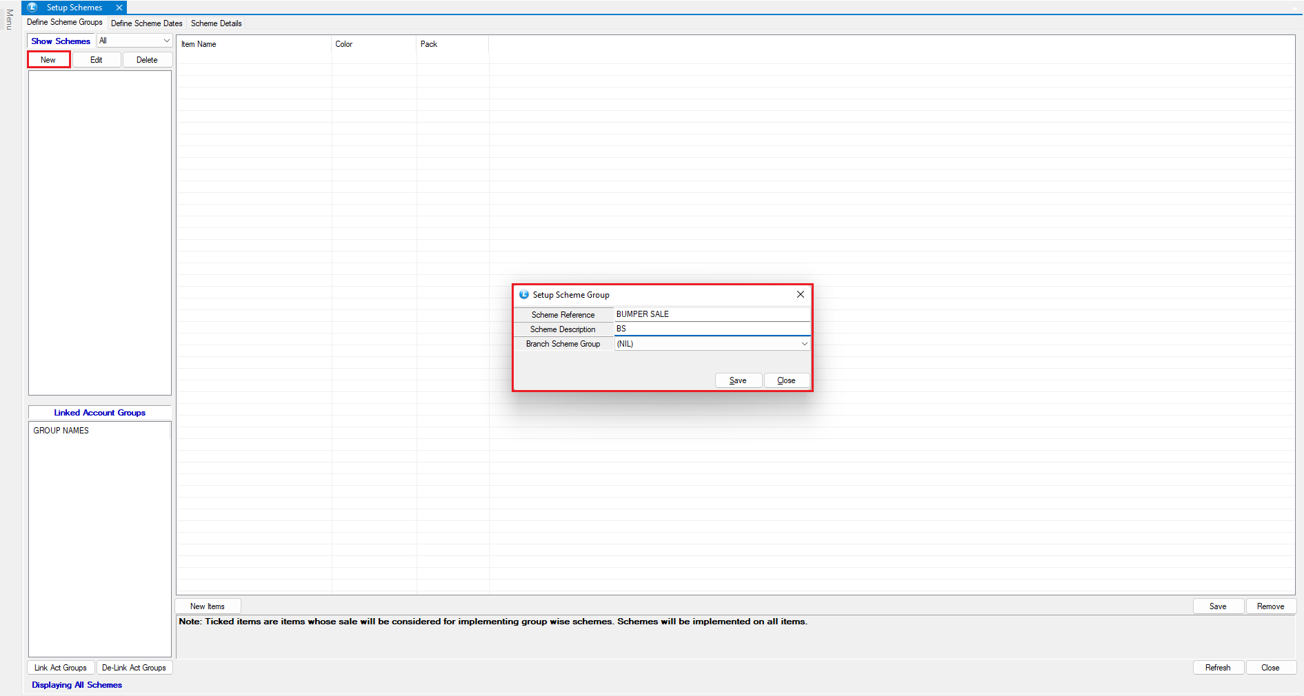Close the Setup Schemes tab

(x=119, y=8)
